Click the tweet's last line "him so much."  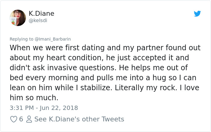pos(34,97)
